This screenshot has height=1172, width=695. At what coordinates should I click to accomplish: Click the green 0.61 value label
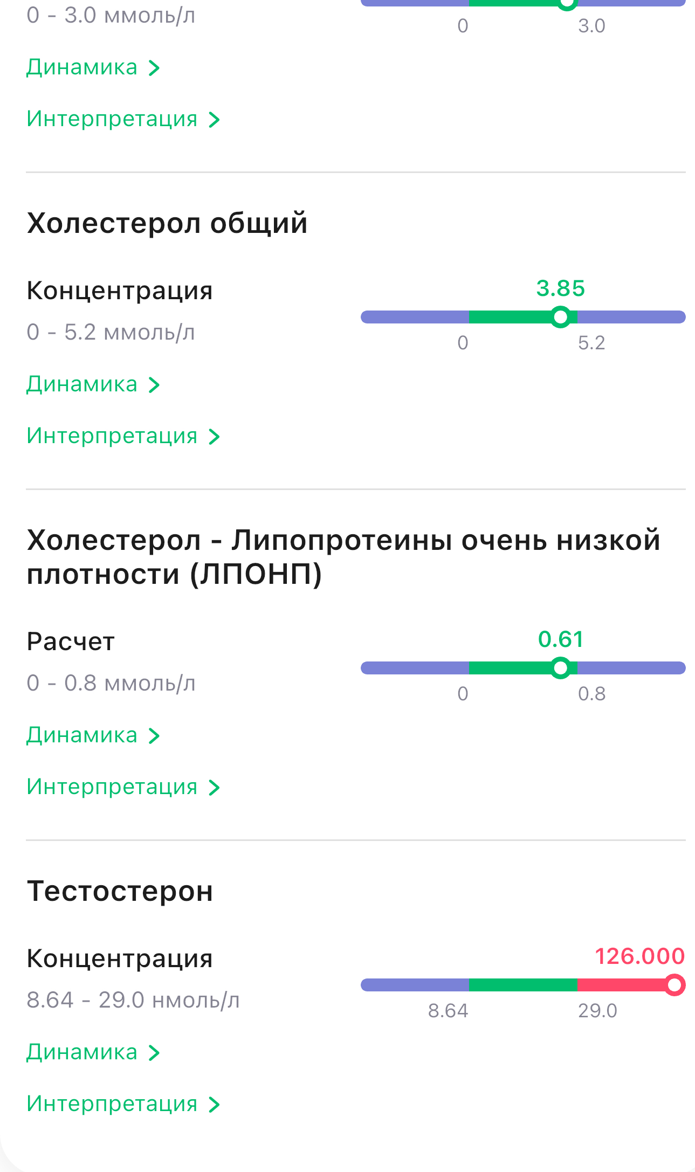[x=561, y=639]
